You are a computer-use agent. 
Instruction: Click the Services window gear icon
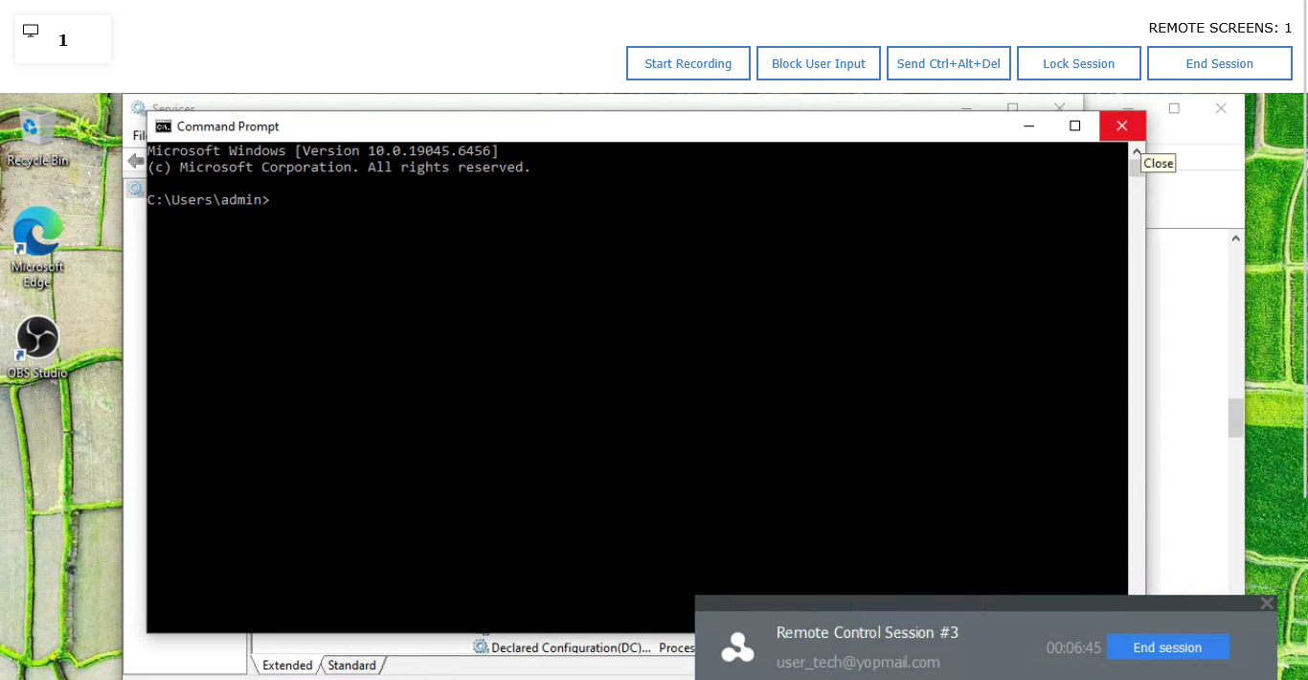pos(139,108)
